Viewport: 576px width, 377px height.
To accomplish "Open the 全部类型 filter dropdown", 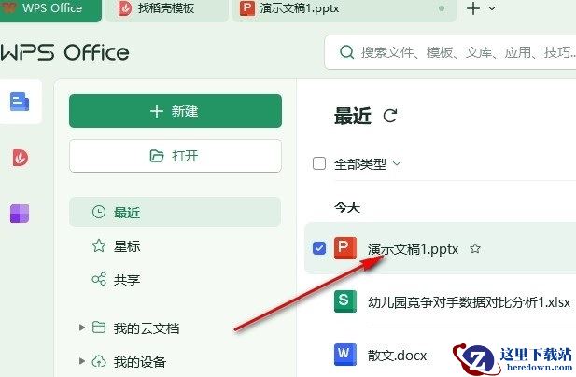I will [x=397, y=163].
